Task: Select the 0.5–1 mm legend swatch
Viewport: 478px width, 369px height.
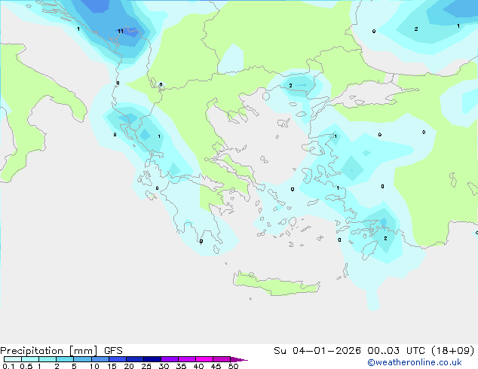Action: pyautogui.click(x=30, y=359)
